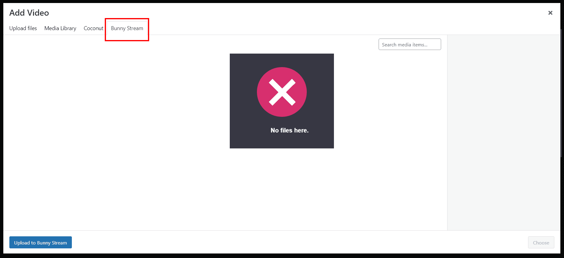Click blank area below the "No files here" tile

coord(282,189)
